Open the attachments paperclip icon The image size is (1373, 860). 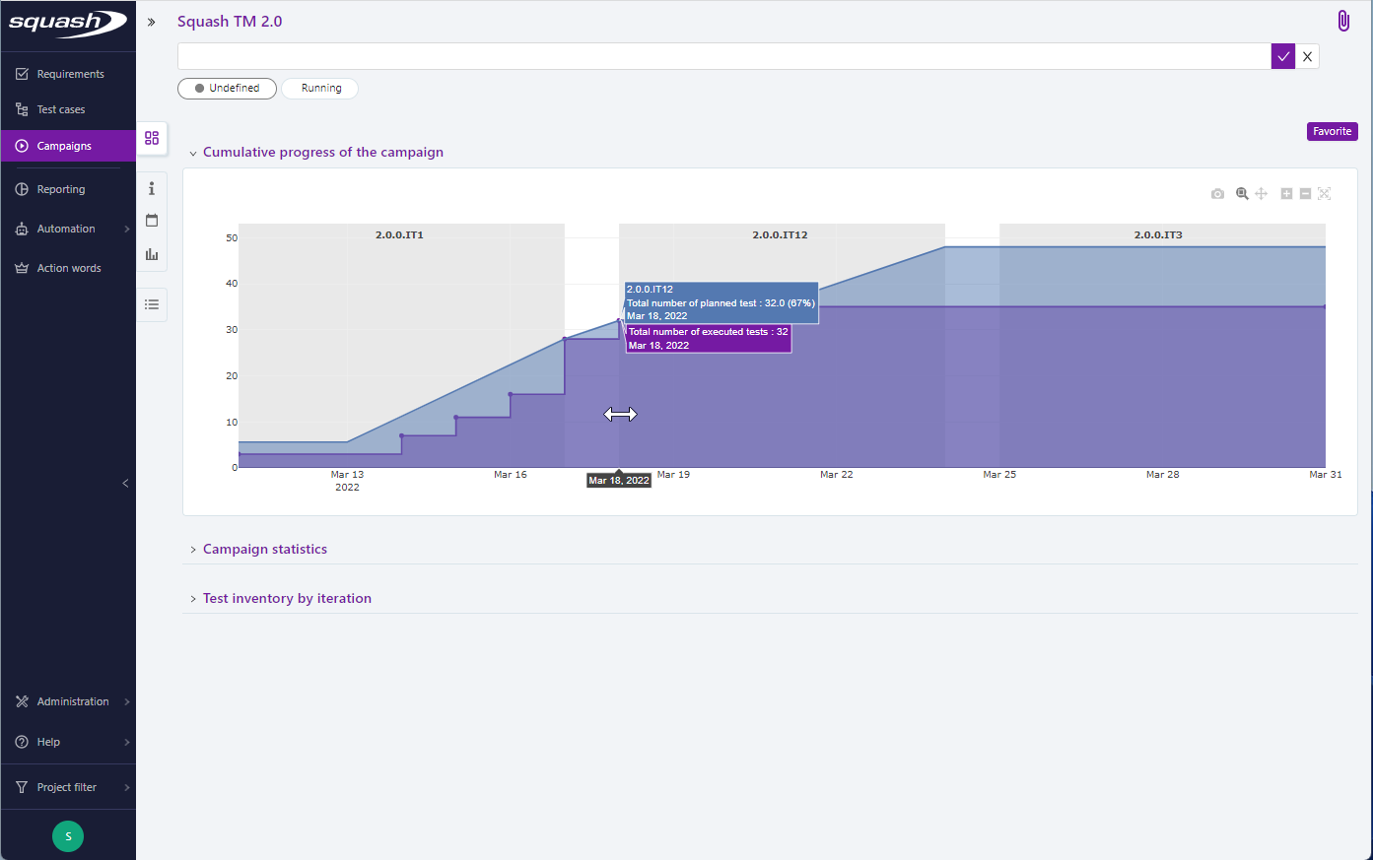pos(1343,20)
